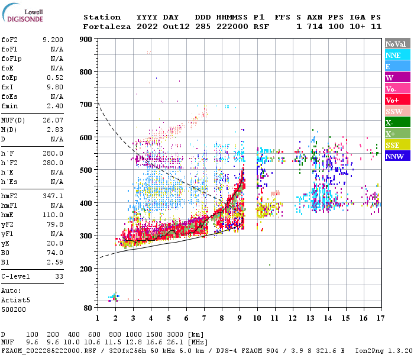Click the B1 value 2.59
The height and width of the screenshot is (355, 414).
[55, 262]
